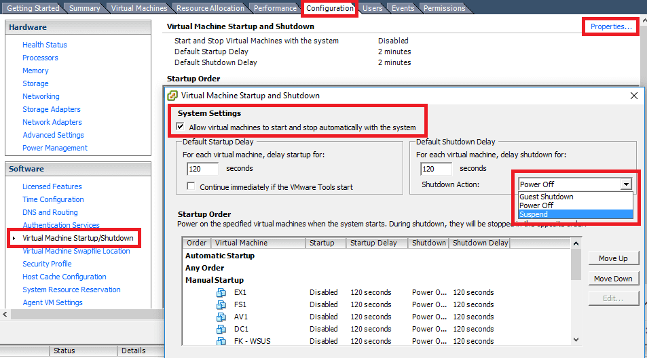647x358 pixels.
Task: Enable Continue immediately if VMware Tools start
Action: coord(191,186)
